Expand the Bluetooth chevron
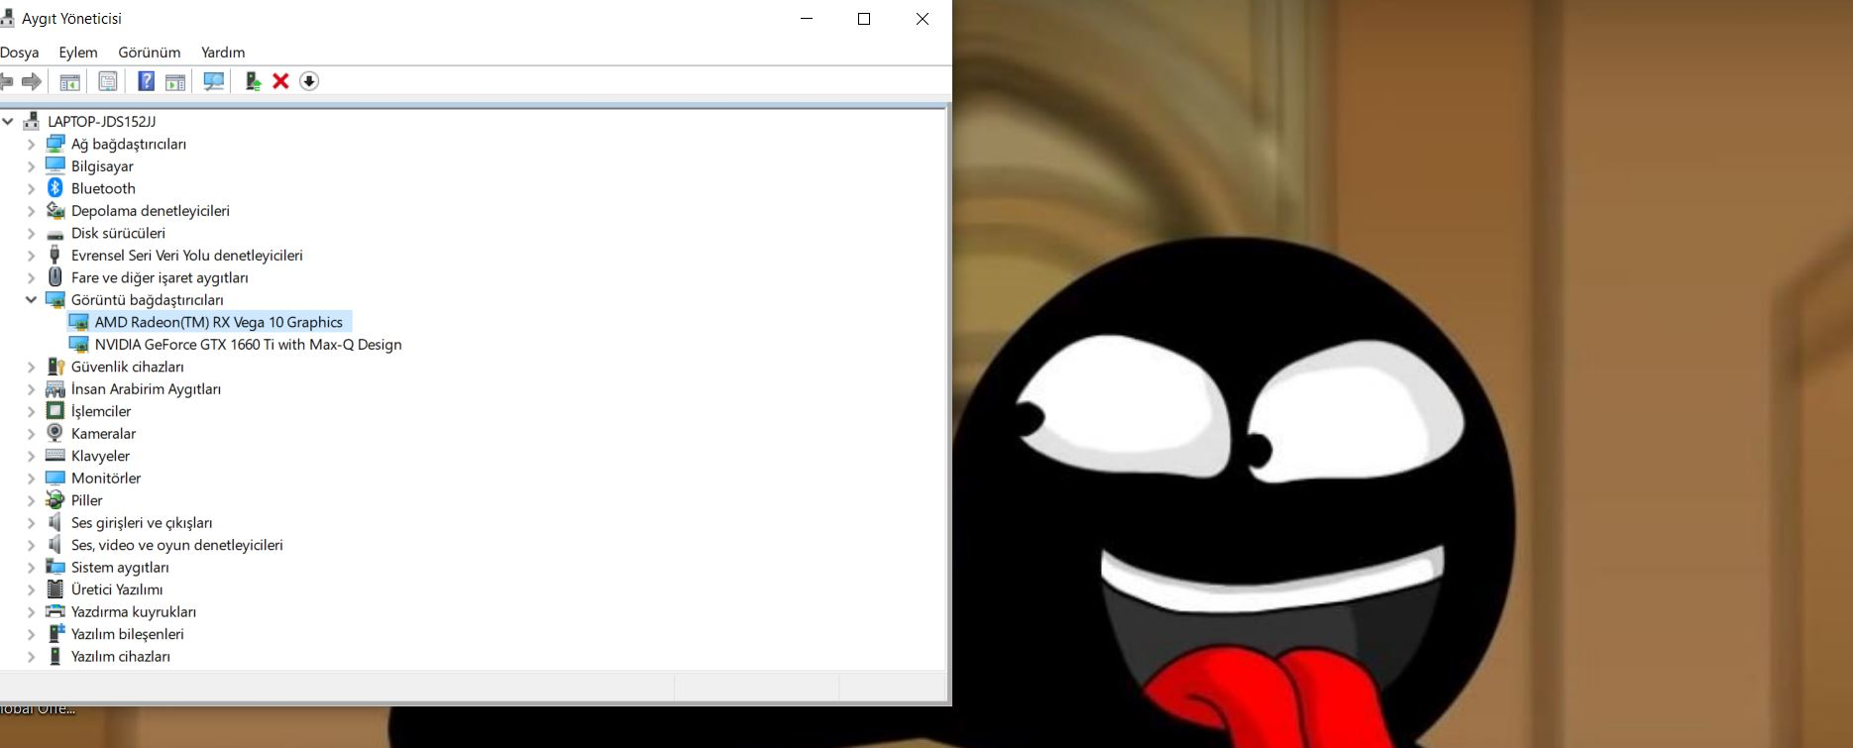Viewport: 1853px width, 748px height. (31, 188)
